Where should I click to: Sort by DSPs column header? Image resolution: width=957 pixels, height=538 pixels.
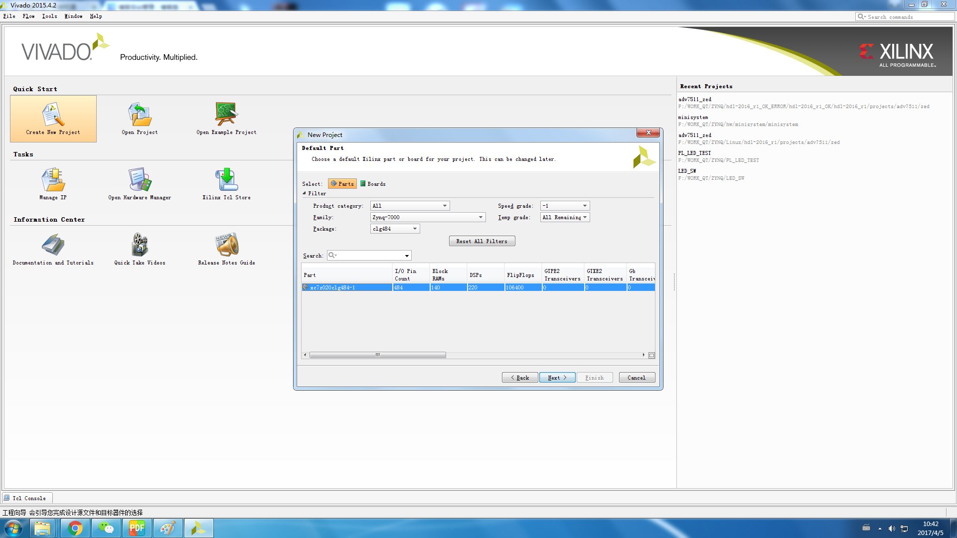coord(485,275)
